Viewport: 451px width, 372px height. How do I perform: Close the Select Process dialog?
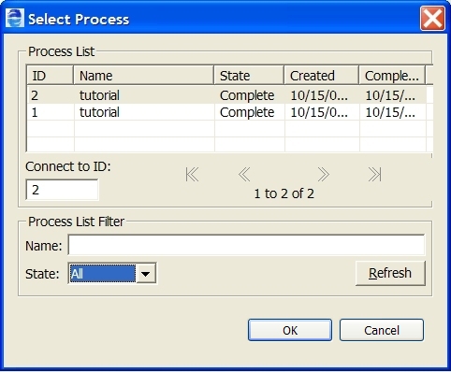point(432,19)
